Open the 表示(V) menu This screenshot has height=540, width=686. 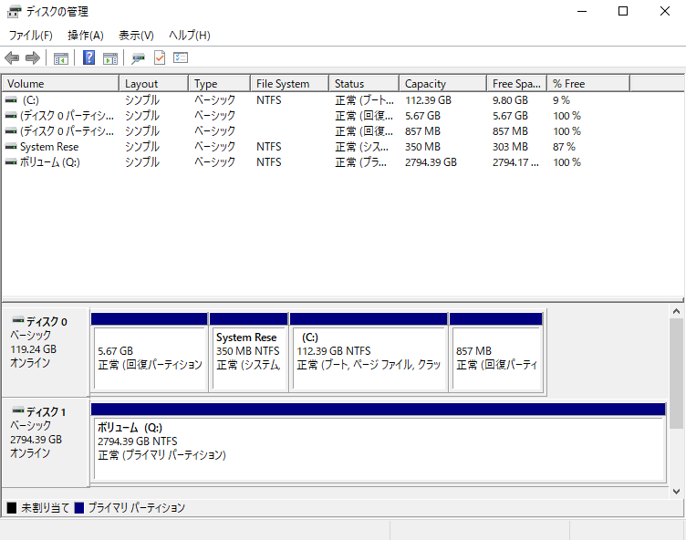[x=136, y=36]
